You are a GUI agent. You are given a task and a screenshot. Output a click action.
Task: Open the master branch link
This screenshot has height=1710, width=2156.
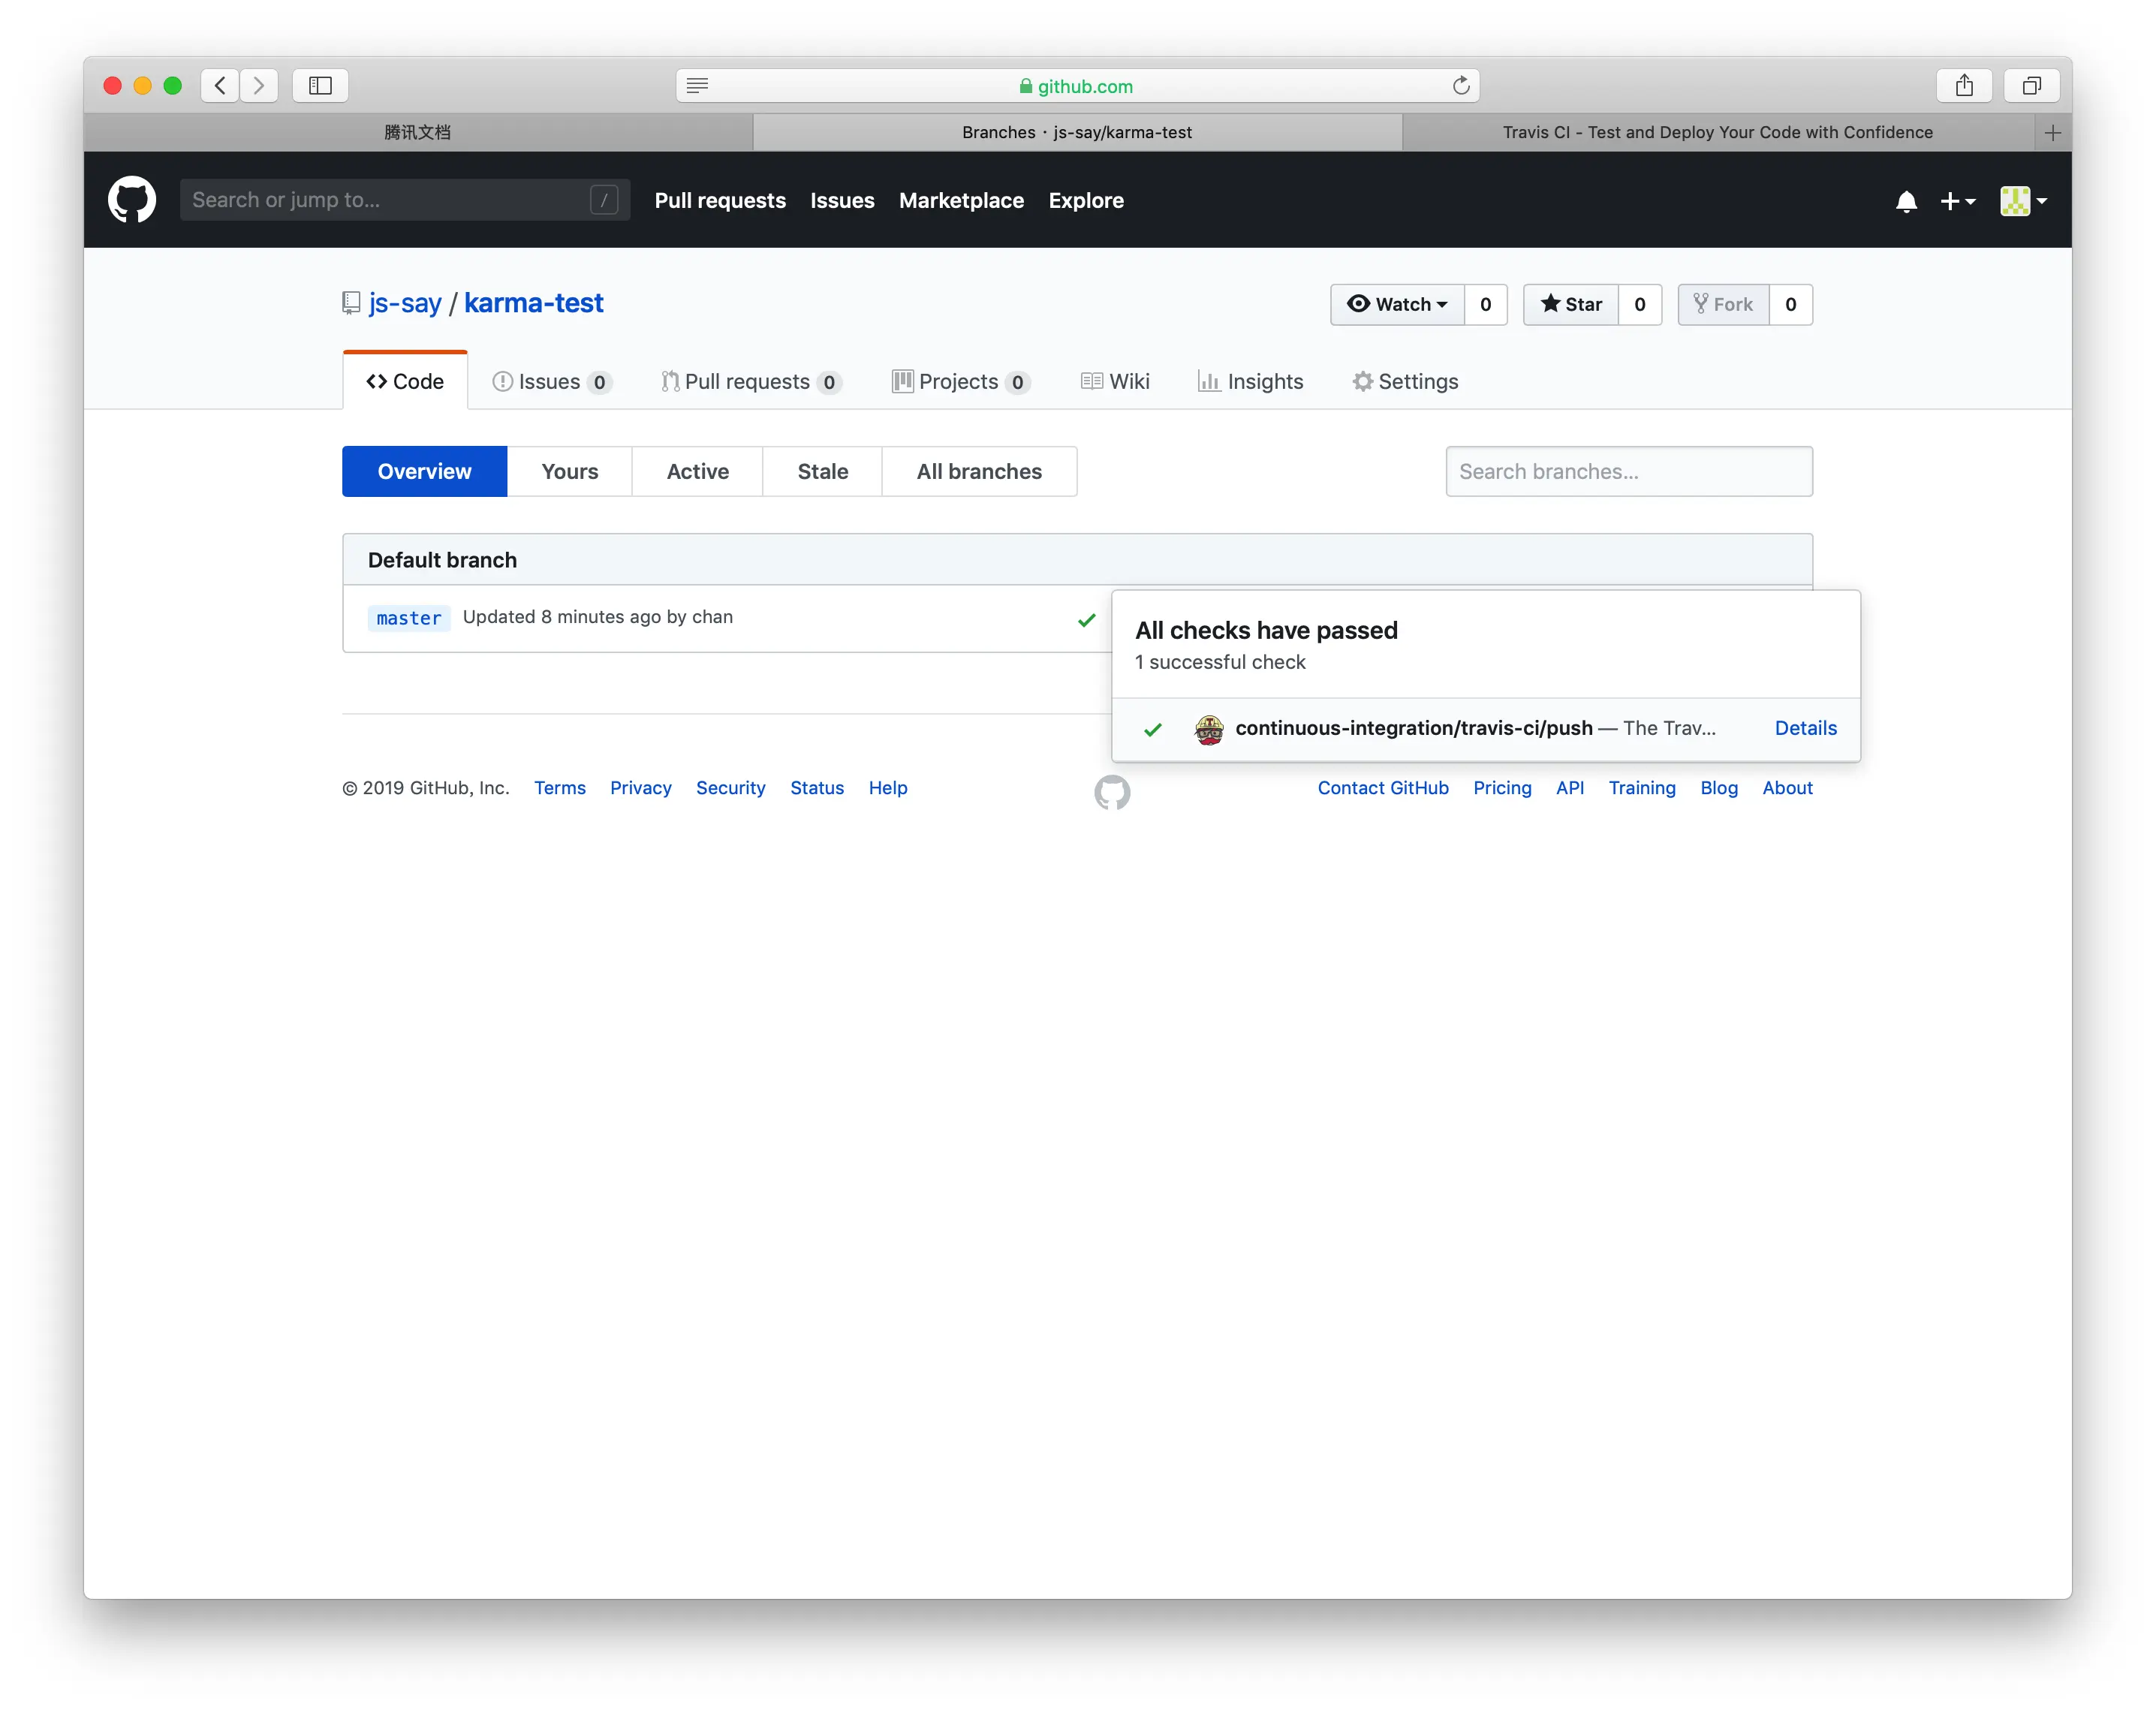click(409, 618)
